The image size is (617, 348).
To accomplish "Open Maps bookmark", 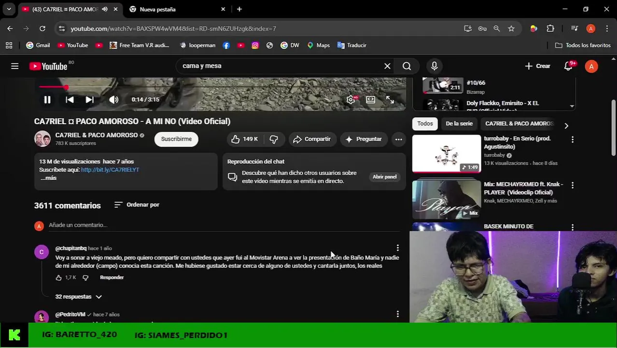I will tap(318, 45).
